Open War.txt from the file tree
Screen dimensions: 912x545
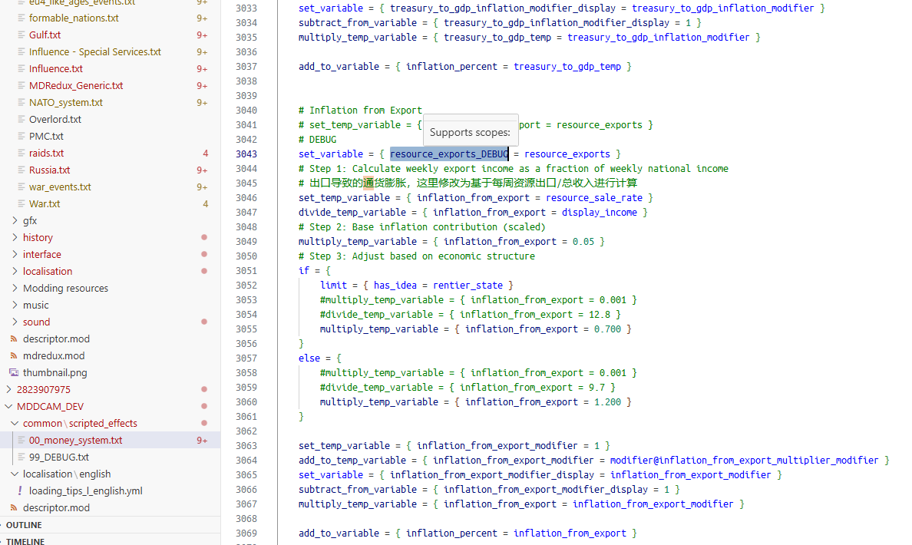coord(45,204)
